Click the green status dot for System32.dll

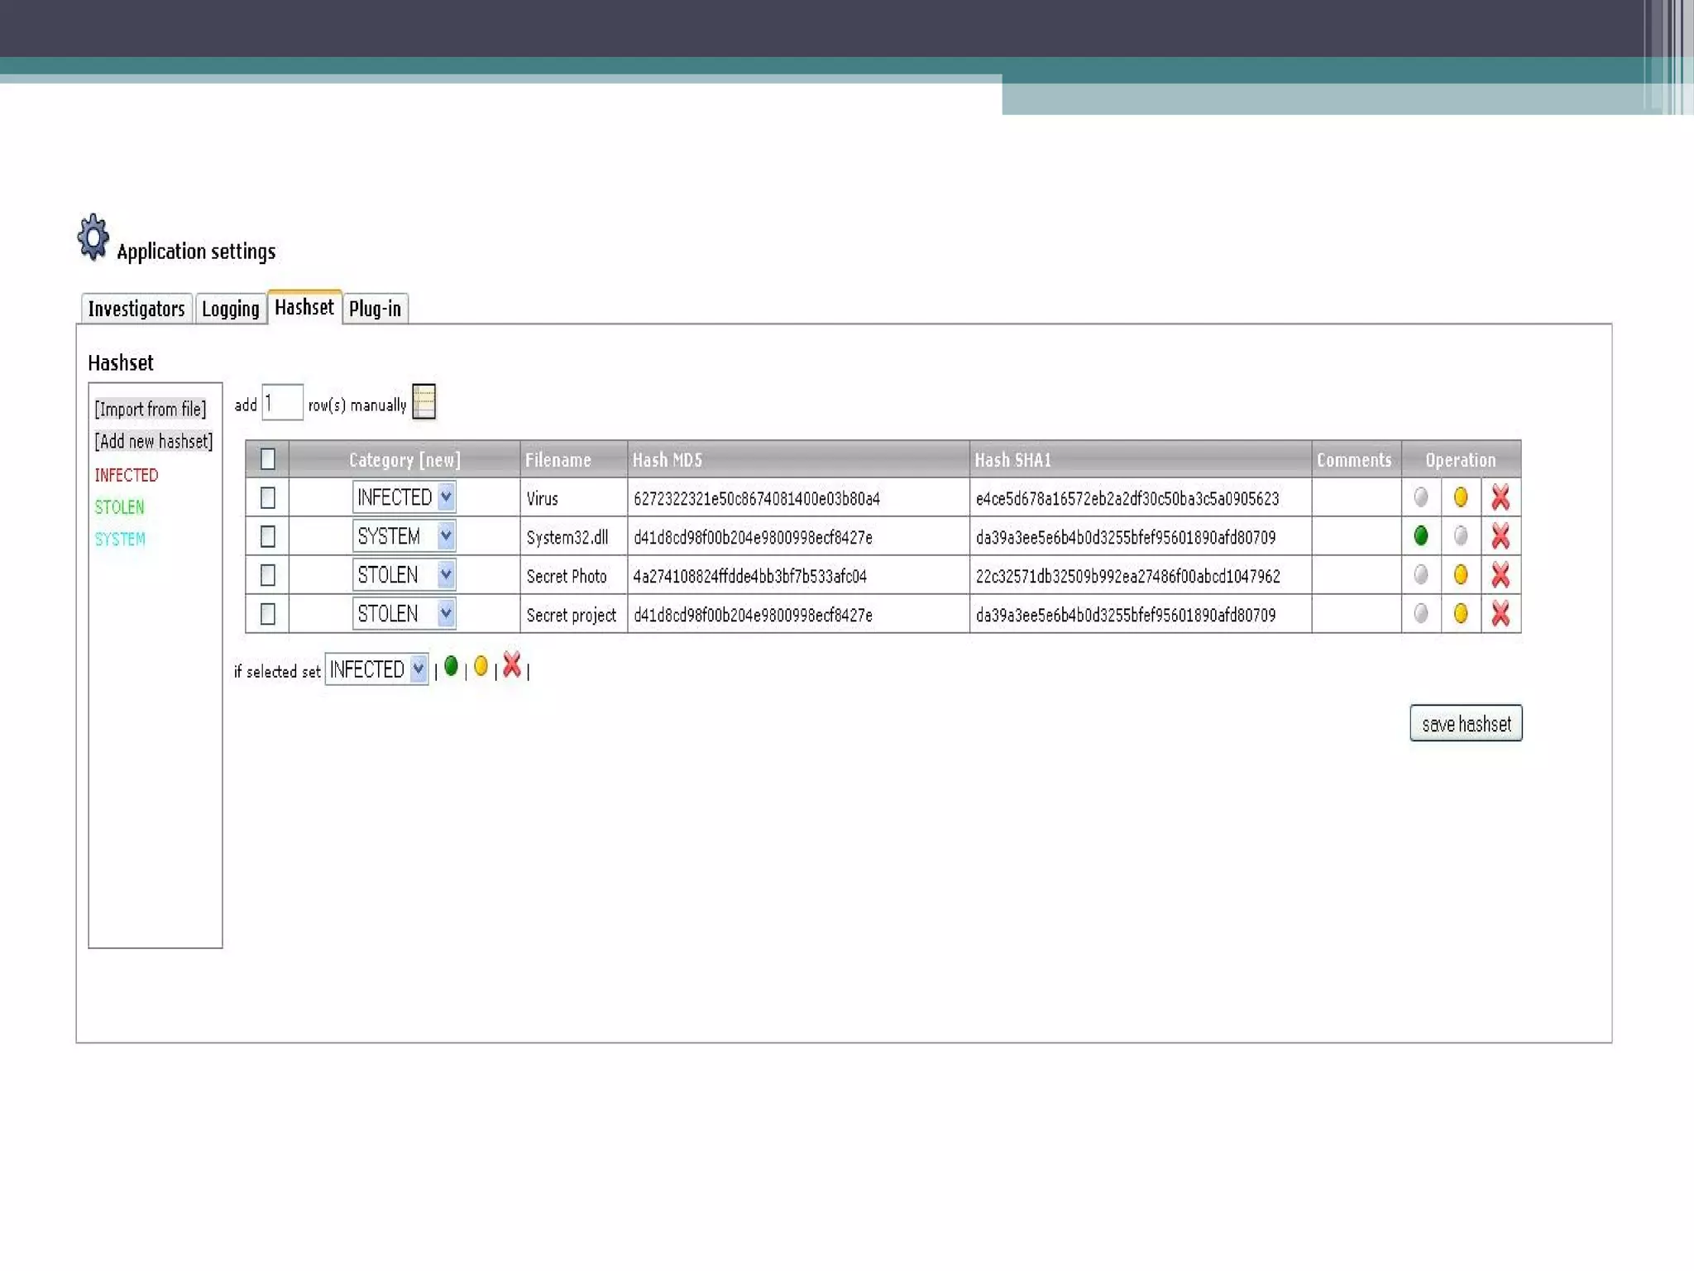[x=1420, y=536]
